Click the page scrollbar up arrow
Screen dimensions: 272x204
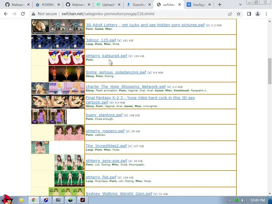tap(270, 21)
